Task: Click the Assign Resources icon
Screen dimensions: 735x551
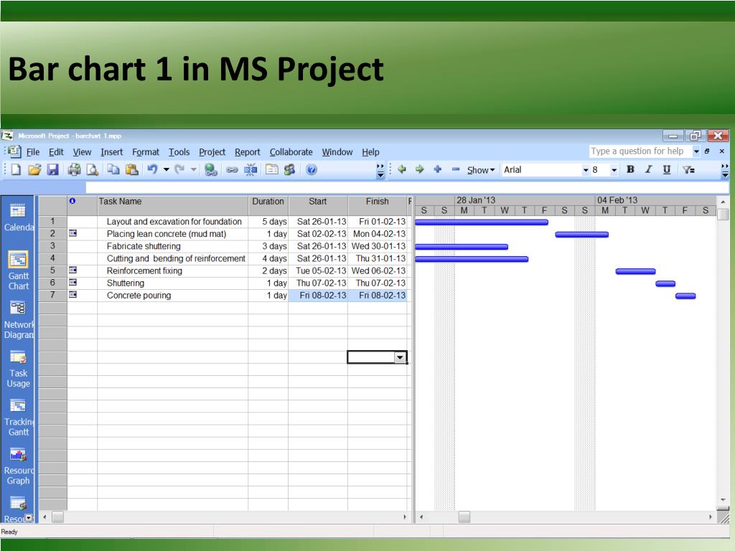Action: 290,169
